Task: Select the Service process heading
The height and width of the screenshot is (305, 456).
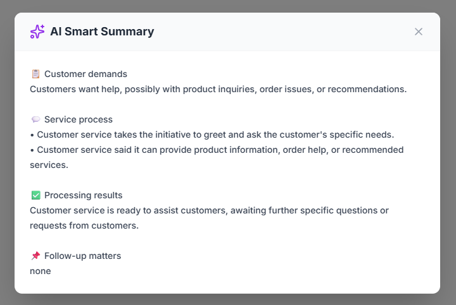Action: (79, 119)
